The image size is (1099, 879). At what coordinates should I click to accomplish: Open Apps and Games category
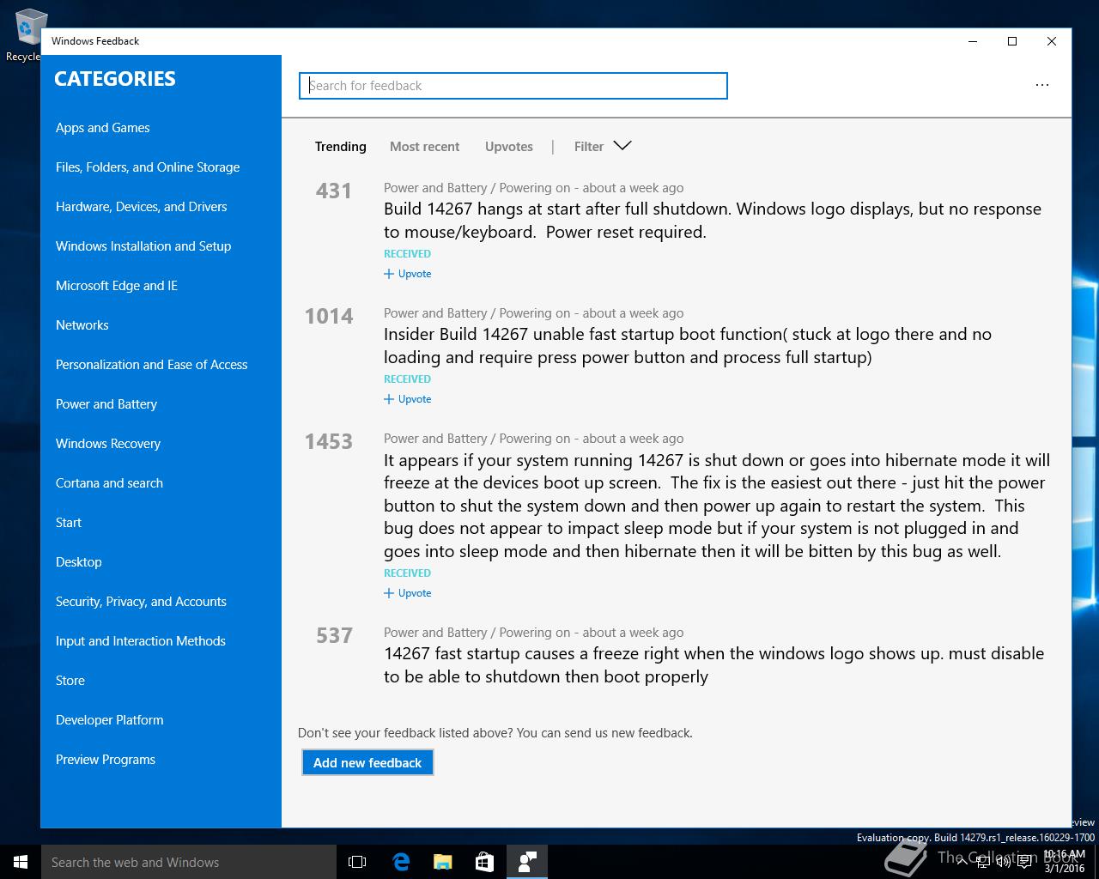click(x=102, y=128)
